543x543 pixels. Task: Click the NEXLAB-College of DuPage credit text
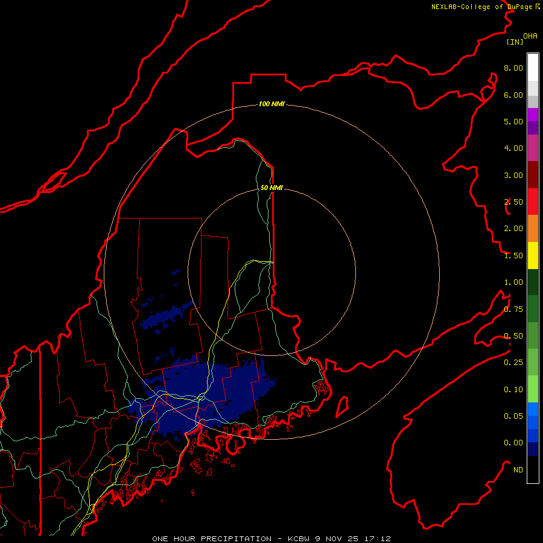[x=481, y=7]
